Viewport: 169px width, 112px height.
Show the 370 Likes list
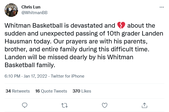coord(82,91)
